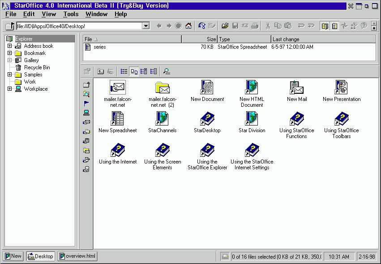Open the File menu
The width and height of the screenshot is (381, 264).
pyautogui.click(x=11, y=14)
